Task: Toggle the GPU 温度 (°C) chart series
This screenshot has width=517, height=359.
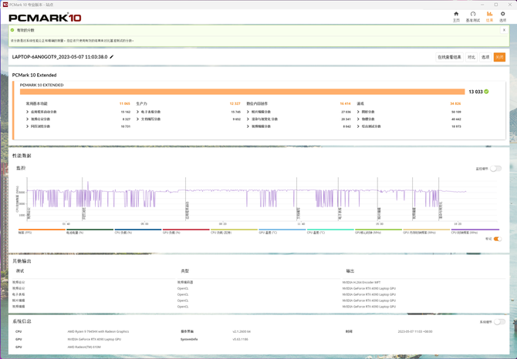Action: (282, 231)
